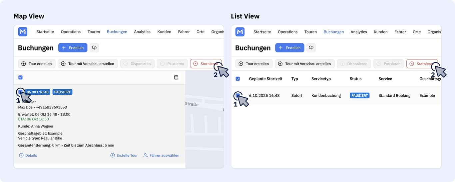This screenshot has width=455, height=182.
Task: Click Kundenbuchung cell in list row
Action: [326, 95]
